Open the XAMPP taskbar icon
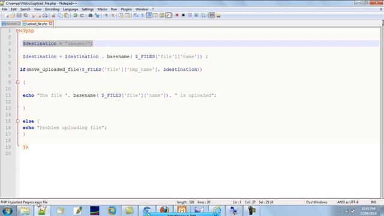 pos(182,210)
